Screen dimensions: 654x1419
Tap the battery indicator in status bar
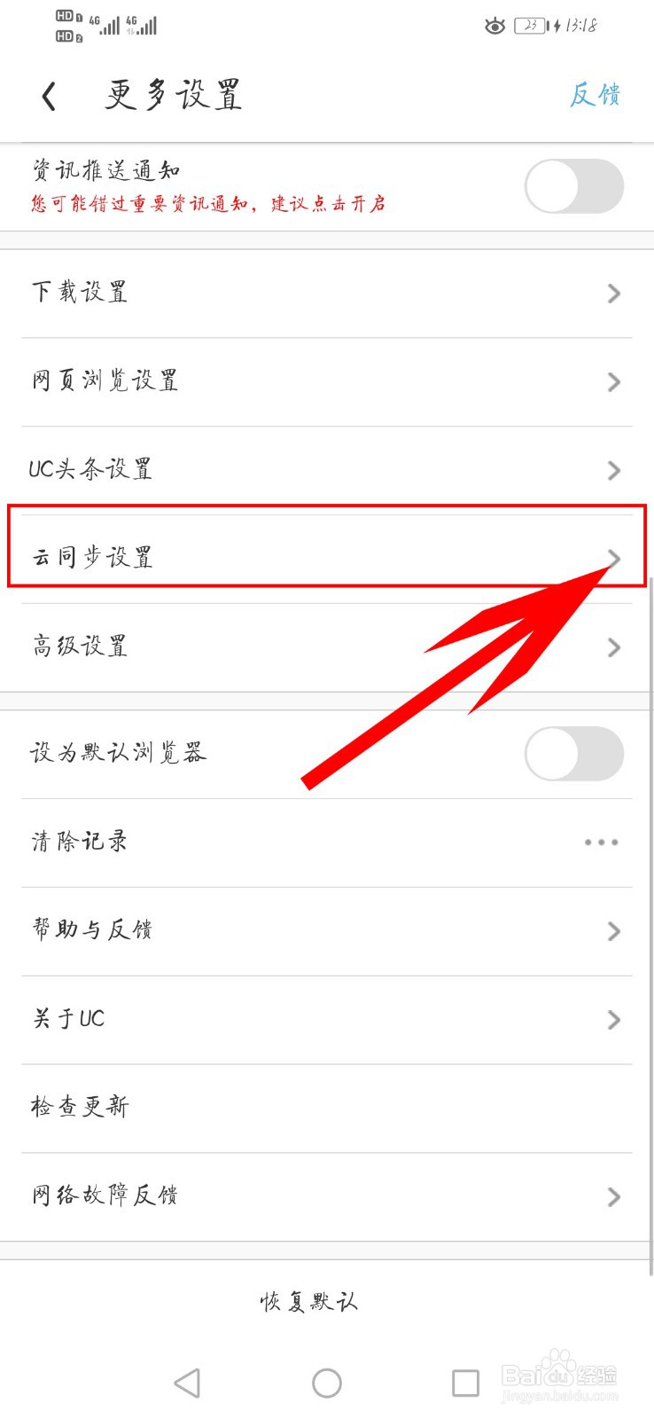coord(532,26)
